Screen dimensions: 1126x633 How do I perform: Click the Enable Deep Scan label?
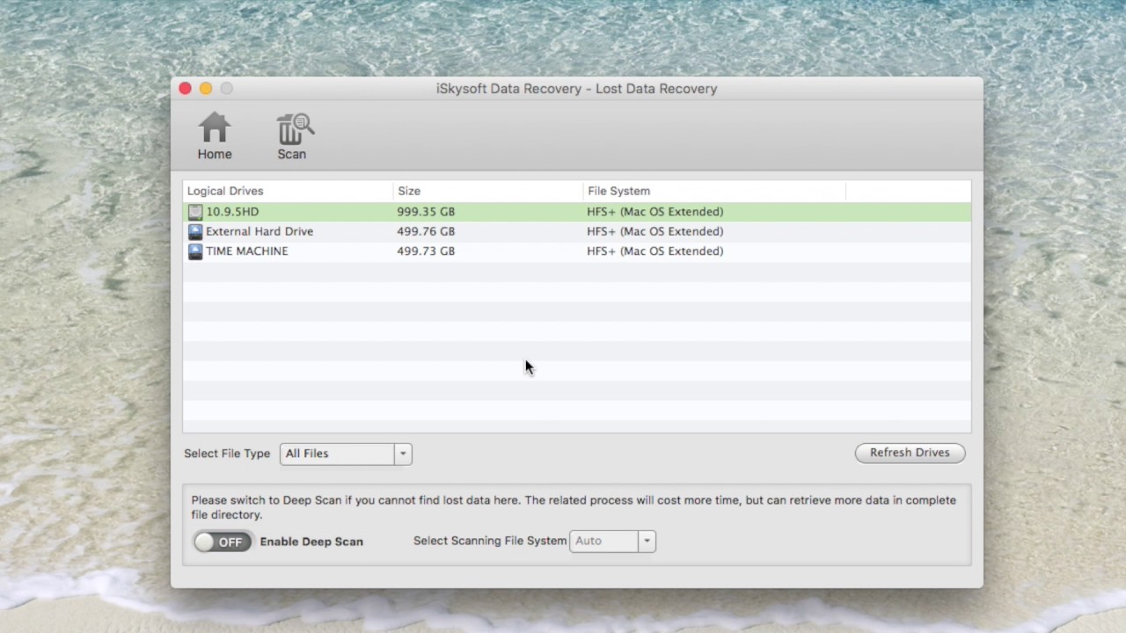tap(311, 542)
